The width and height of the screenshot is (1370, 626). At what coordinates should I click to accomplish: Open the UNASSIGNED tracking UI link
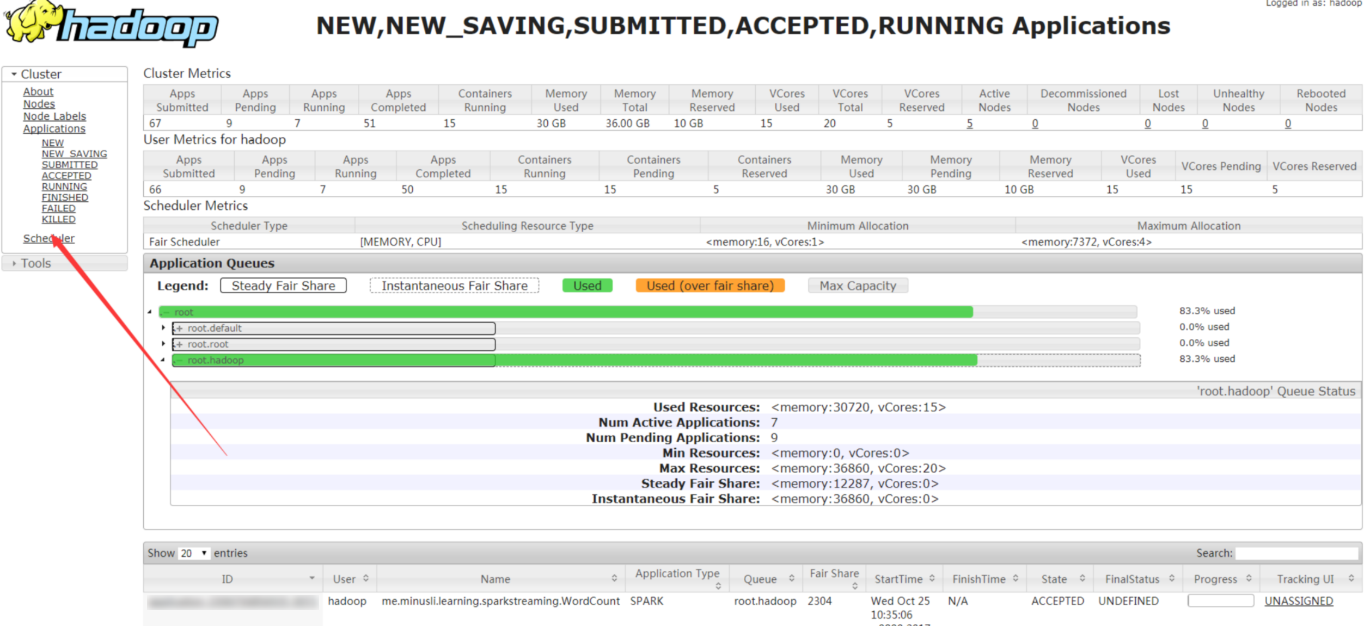[1299, 601]
